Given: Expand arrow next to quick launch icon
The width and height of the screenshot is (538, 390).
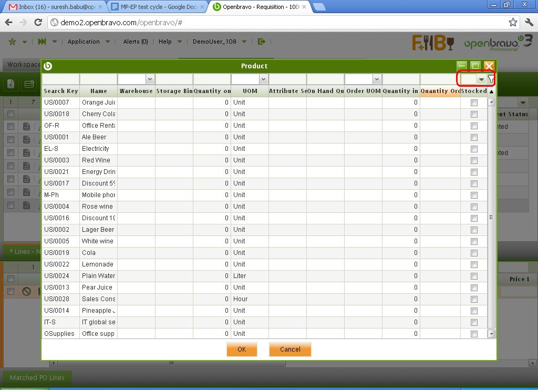Looking at the screenshot, I should click(55, 42).
